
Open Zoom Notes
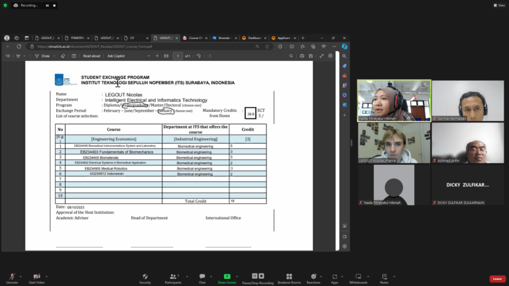(384, 276)
